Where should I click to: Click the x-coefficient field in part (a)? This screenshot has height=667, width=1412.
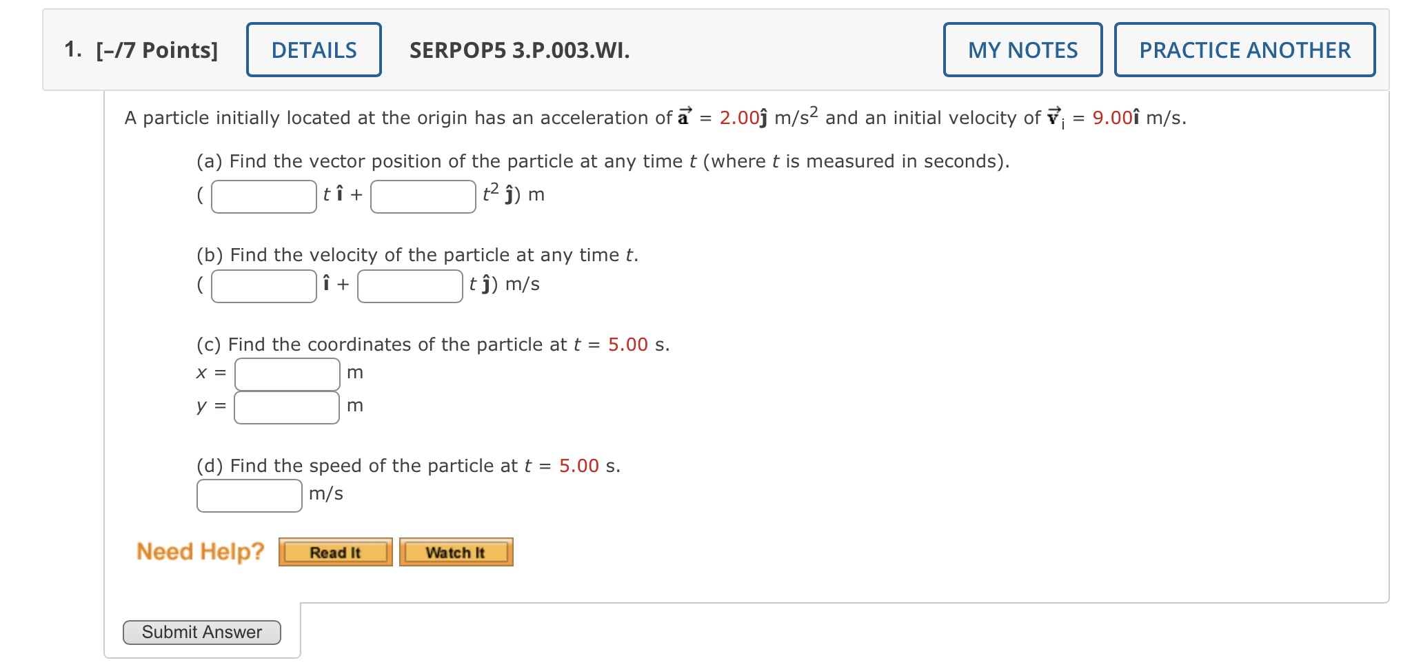click(x=263, y=196)
